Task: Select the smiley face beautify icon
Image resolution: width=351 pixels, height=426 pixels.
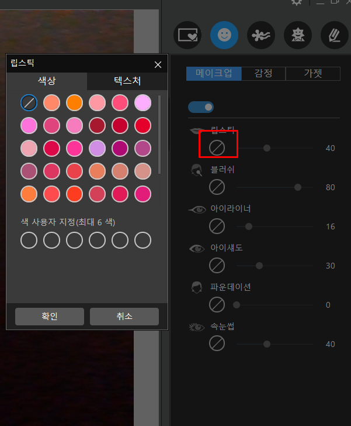Action: [x=224, y=35]
